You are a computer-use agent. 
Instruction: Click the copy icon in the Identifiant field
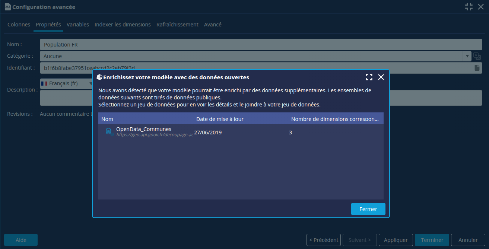477,68
